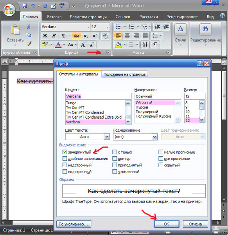
Task: Open Рассылки ribbon tab
Action: tap(149, 16)
